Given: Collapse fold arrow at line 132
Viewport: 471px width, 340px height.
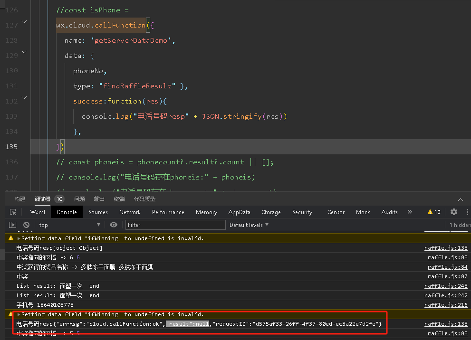Looking at the screenshot, I should click(24, 97).
